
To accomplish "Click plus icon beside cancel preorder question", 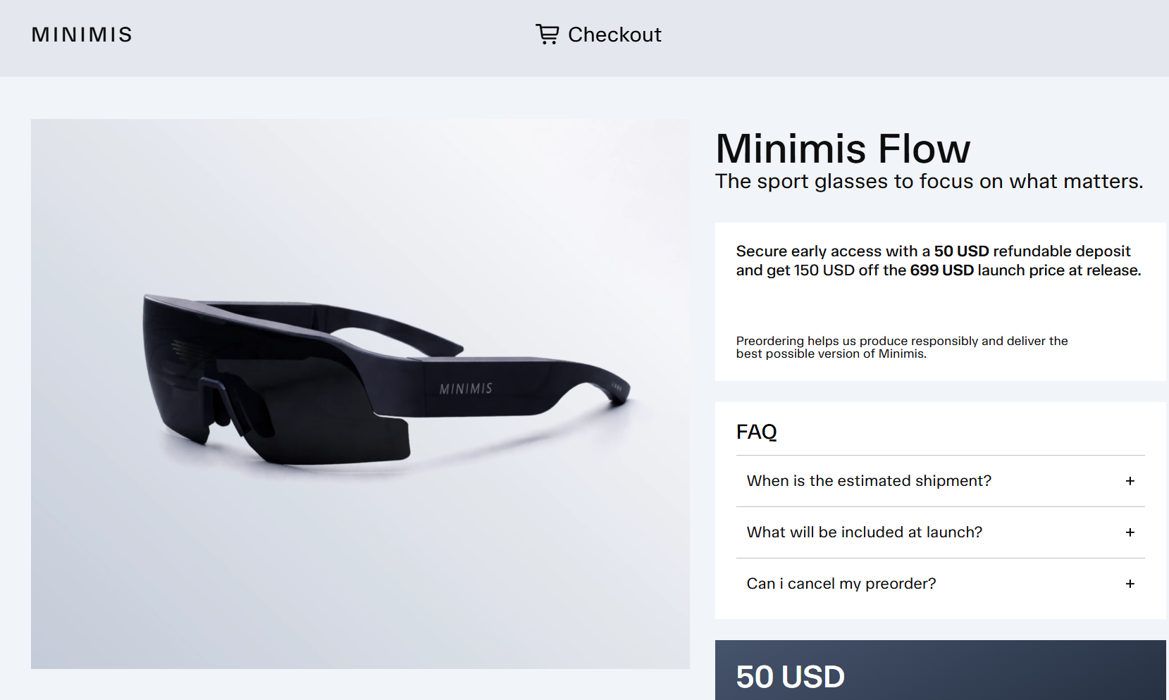I will pyautogui.click(x=1130, y=584).
